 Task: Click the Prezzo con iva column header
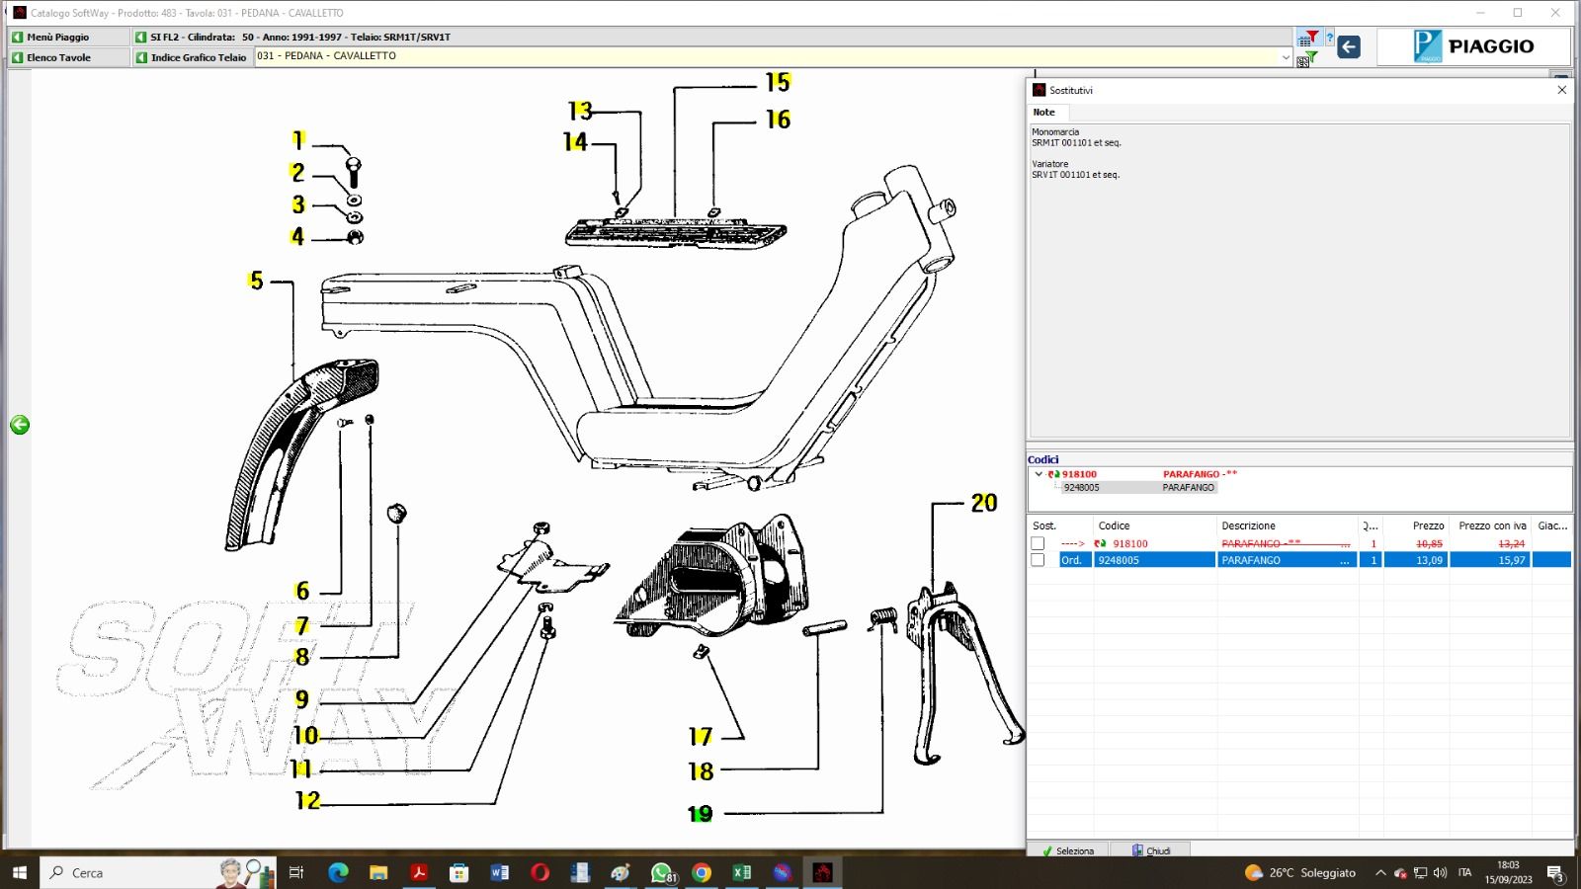pos(1491,525)
